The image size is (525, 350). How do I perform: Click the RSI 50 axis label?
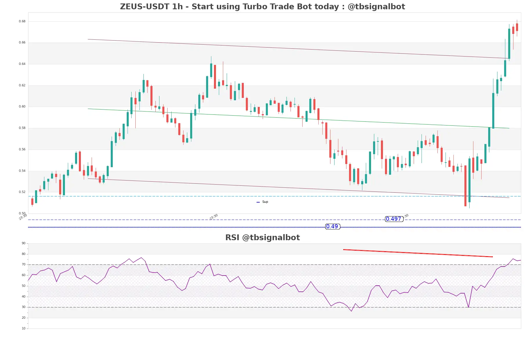(23, 286)
